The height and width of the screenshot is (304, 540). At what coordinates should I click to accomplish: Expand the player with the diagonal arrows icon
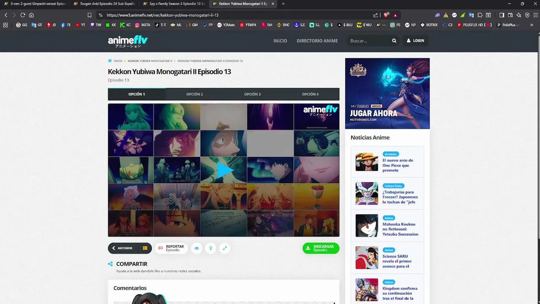point(225,248)
